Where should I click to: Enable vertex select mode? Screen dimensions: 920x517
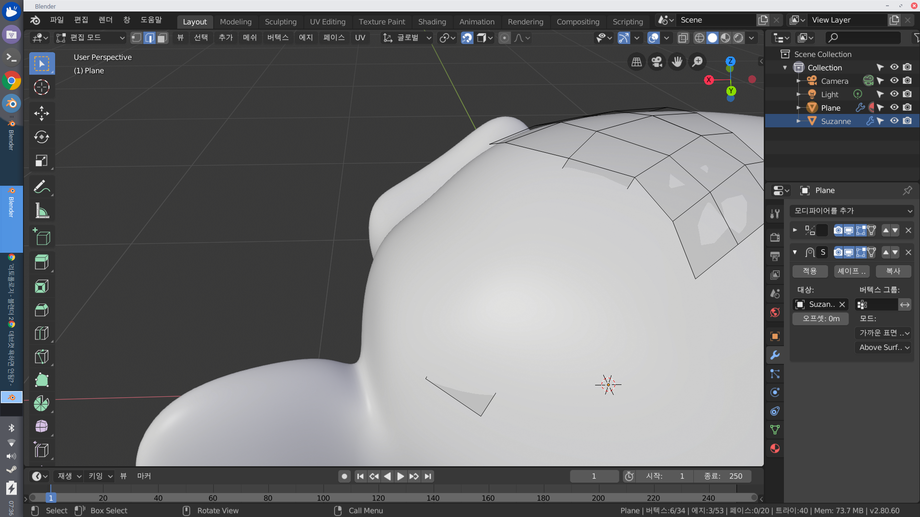point(137,38)
